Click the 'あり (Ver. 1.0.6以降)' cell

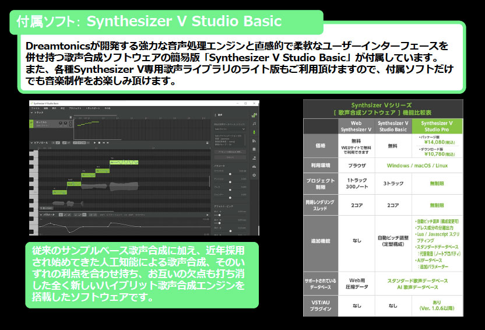click(437, 306)
